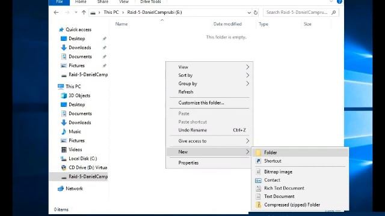Select the Drive Tools tab
Screen dimensions: 385x216
tap(150, 2)
